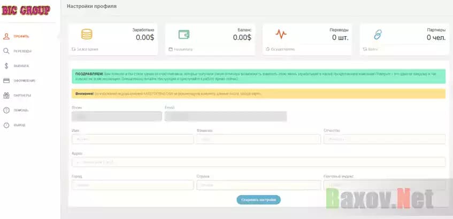Click the red pulse icon in Переводы card
The width and height of the screenshot is (453, 219).
[x=281, y=35]
